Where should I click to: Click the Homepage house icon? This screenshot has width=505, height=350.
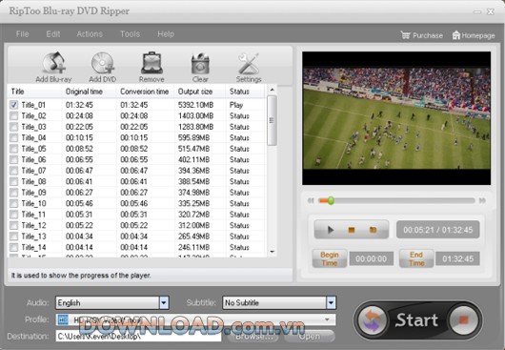(456, 34)
